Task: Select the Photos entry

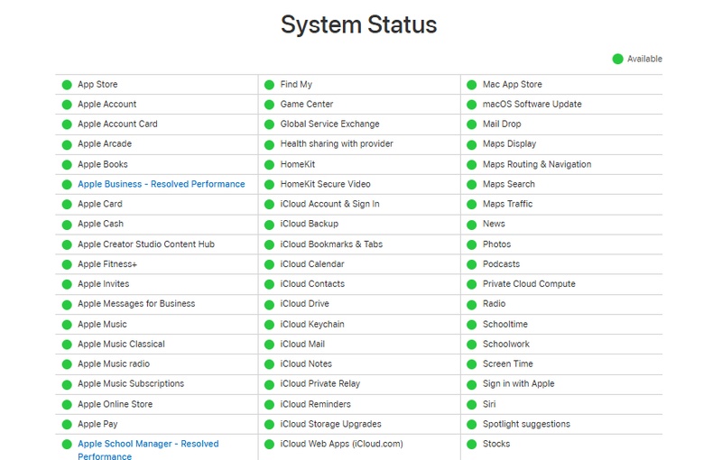Action: (x=497, y=244)
